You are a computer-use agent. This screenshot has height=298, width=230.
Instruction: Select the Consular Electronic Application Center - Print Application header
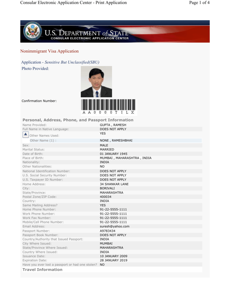[74, 3]
